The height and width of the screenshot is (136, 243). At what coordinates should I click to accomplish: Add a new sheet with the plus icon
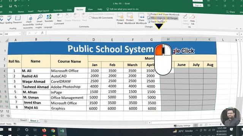point(46,121)
